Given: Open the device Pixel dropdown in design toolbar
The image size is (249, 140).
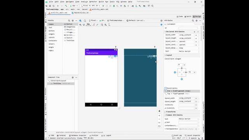Looking at the screenshot, I should coord(93,21).
